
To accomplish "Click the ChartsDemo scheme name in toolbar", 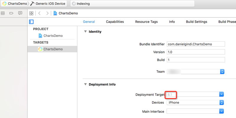I will [x=17, y=4].
